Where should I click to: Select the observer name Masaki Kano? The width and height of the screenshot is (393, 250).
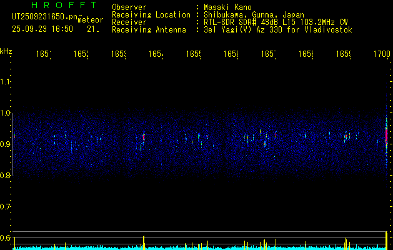[228, 7]
